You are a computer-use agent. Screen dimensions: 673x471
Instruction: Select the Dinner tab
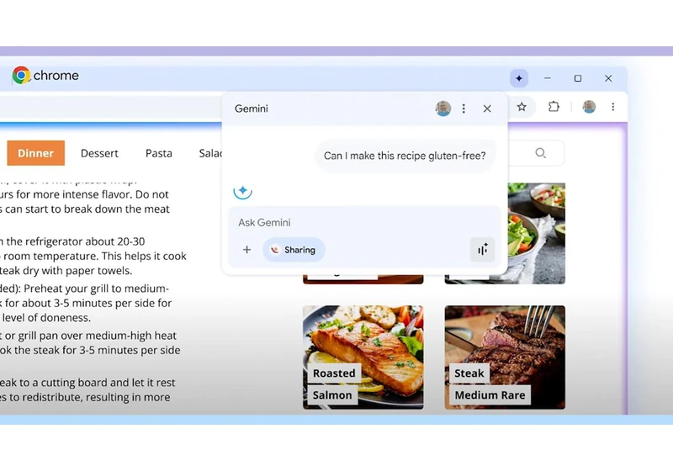point(35,153)
